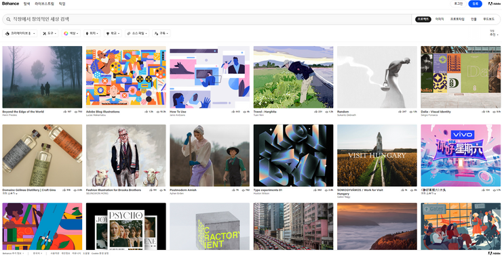Click the Behance logo
The image size is (502, 256).
pyautogui.click(x=10, y=4)
